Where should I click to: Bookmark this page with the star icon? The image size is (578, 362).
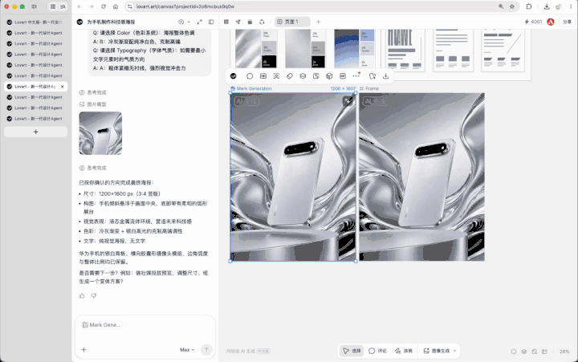pyautogui.click(x=512, y=6)
